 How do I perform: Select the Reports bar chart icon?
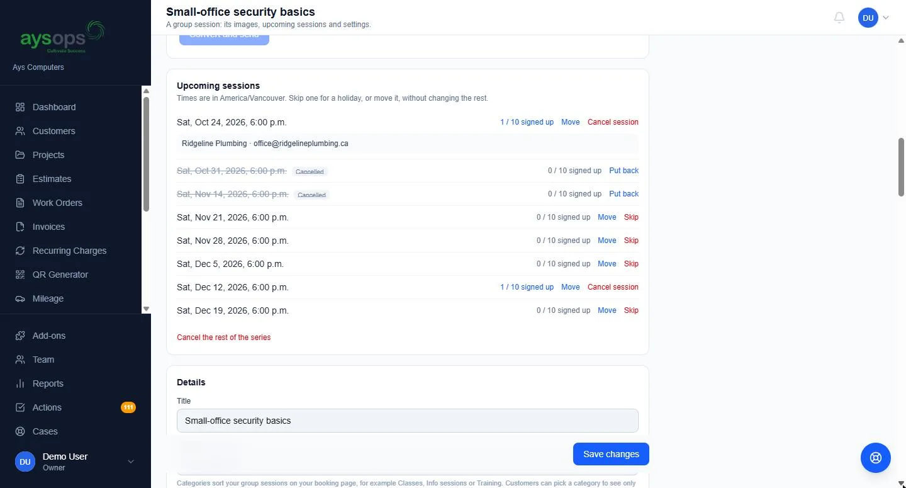coord(20,383)
